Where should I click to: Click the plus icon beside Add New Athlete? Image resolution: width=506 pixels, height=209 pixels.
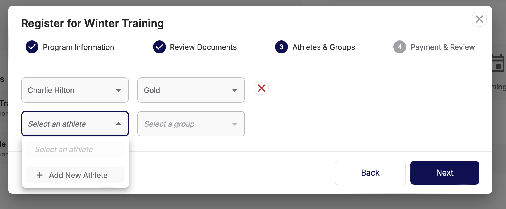tap(40, 175)
